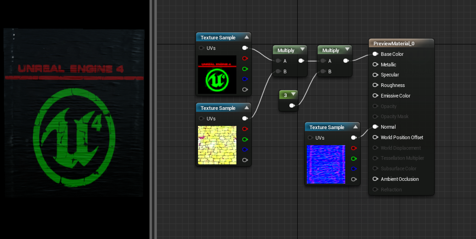The image size is (476, 239).
Task: Expand the first Multiply node preview
Action: (x=302, y=49)
